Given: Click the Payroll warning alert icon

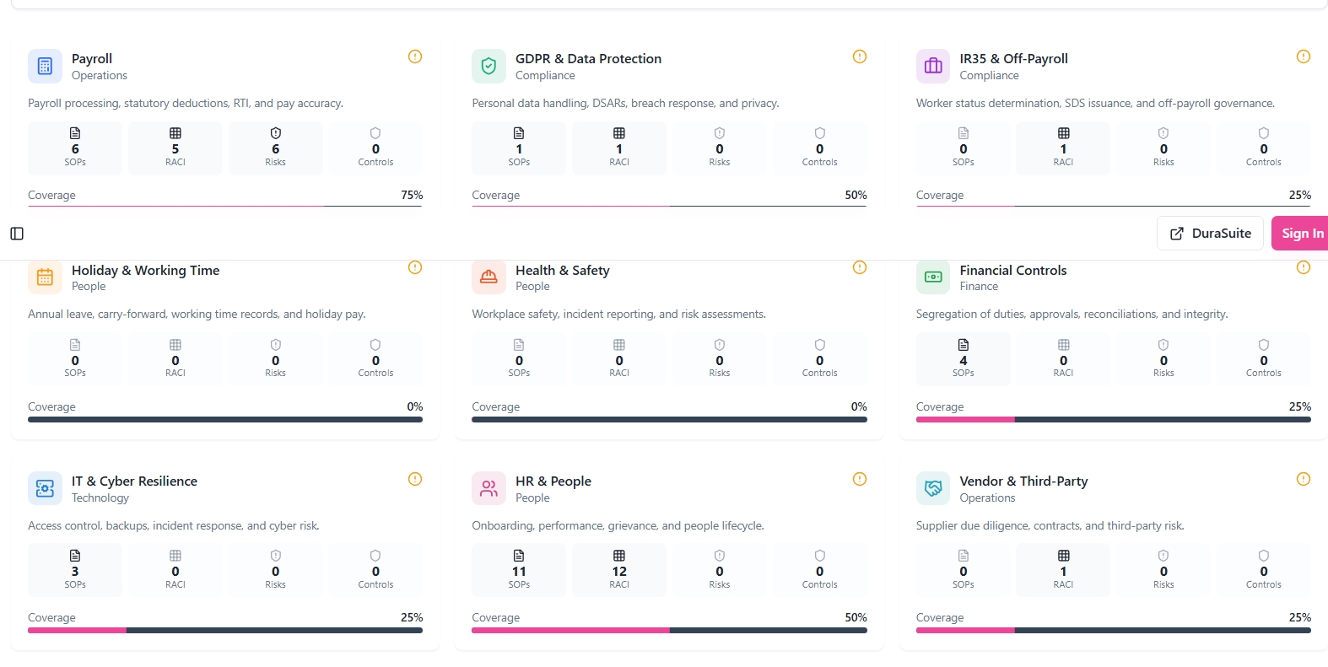Looking at the screenshot, I should point(415,56).
